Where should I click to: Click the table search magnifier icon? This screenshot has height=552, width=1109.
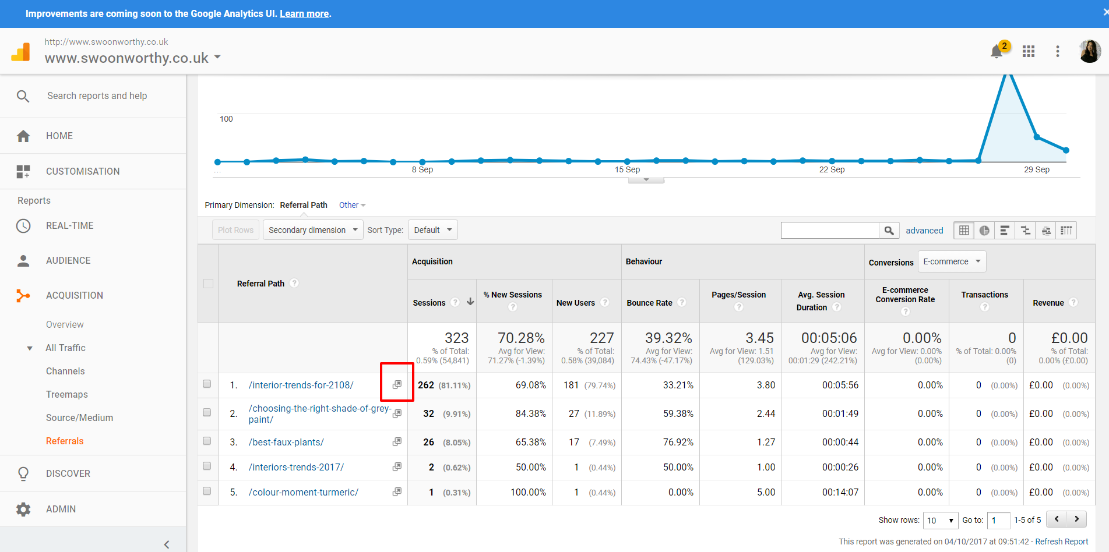coord(889,231)
